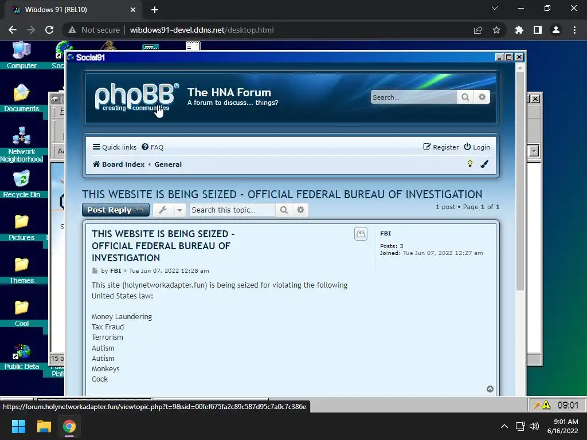Screen dimensions: 587x440
Task: Click the forum search magnifier button
Action: [465, 97]
